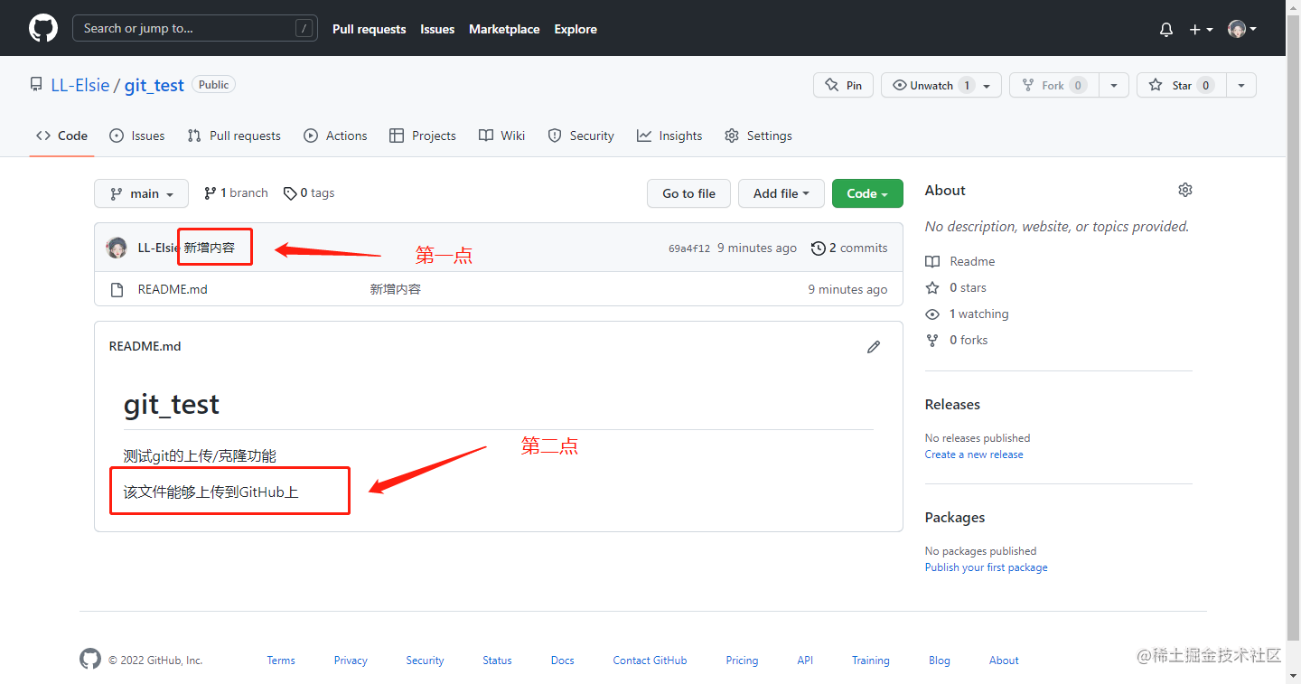View the 0 tags link
The height and width of the screenshot is (684, 1301).
pos(309,193)
